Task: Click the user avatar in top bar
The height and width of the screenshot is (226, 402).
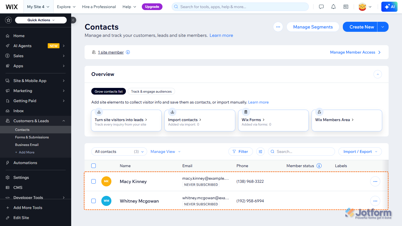Action: click(362, 7)
